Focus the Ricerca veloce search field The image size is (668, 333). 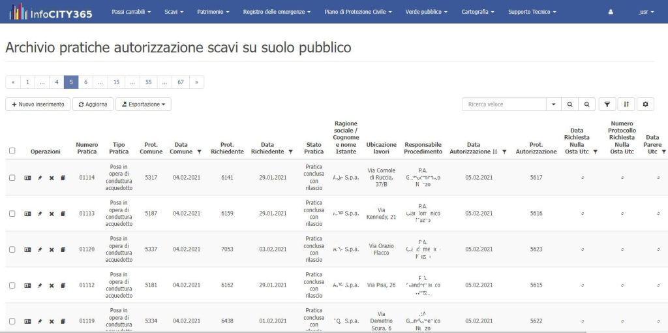(504, 104)
